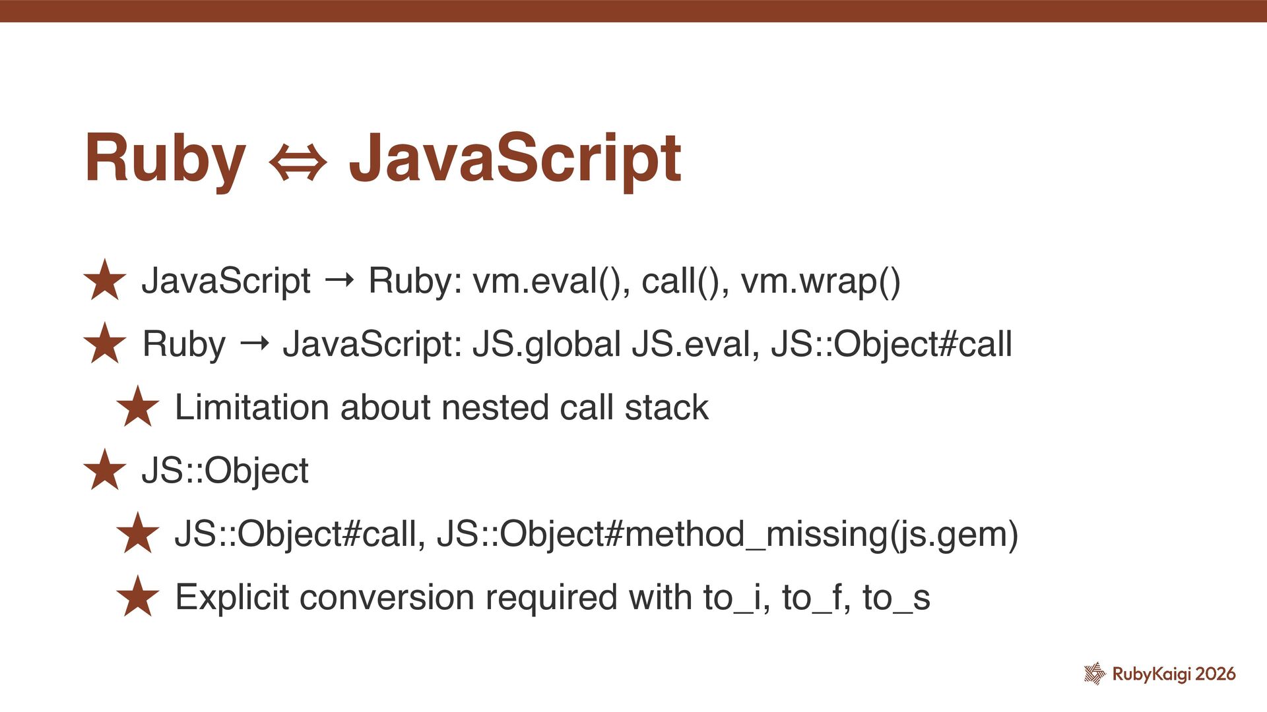Click the RubyKaigi logo emblem icon
The height and width of the screenshot is (712, 1267).
point(1095,673)
